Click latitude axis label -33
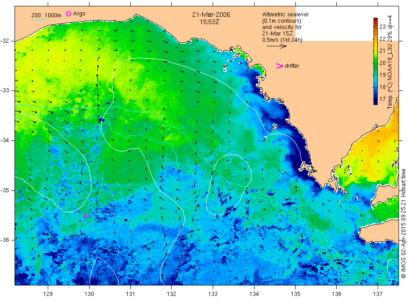The width and height of the screenshot is (409, 300). click(x=5, y=90)
